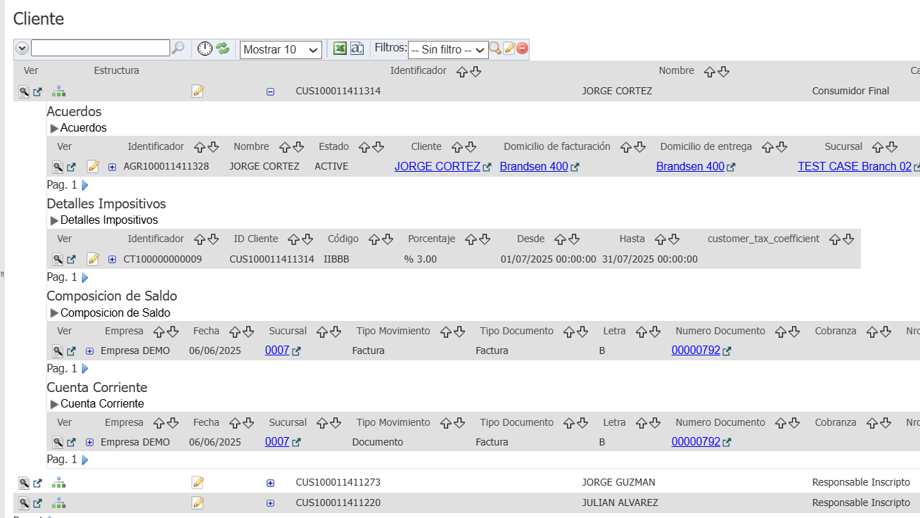Screen dimensions: 920x518
Task: Edit agreement AGR100011411328 with the pencil icon
Action: click(x=93, y=166)
